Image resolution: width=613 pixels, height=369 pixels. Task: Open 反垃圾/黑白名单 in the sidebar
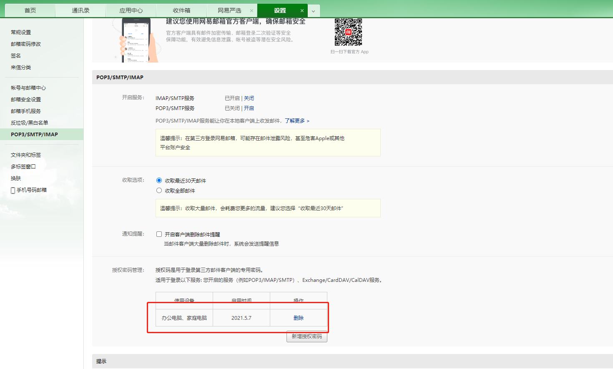(30, 123)
